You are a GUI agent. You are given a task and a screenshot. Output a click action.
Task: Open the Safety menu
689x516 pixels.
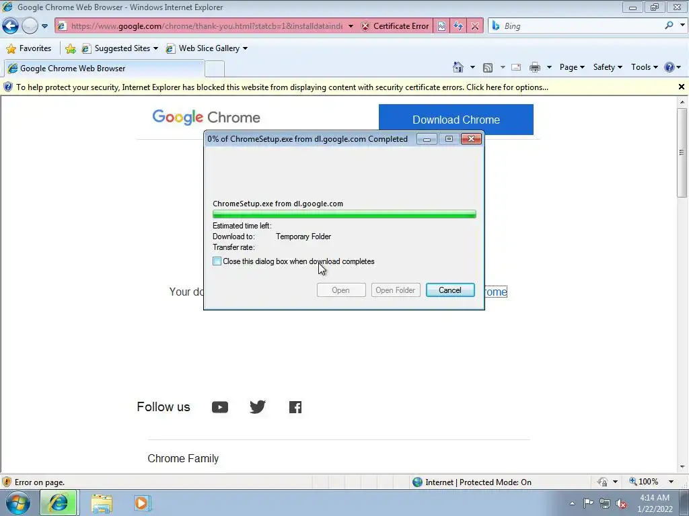tap(608, 67)
